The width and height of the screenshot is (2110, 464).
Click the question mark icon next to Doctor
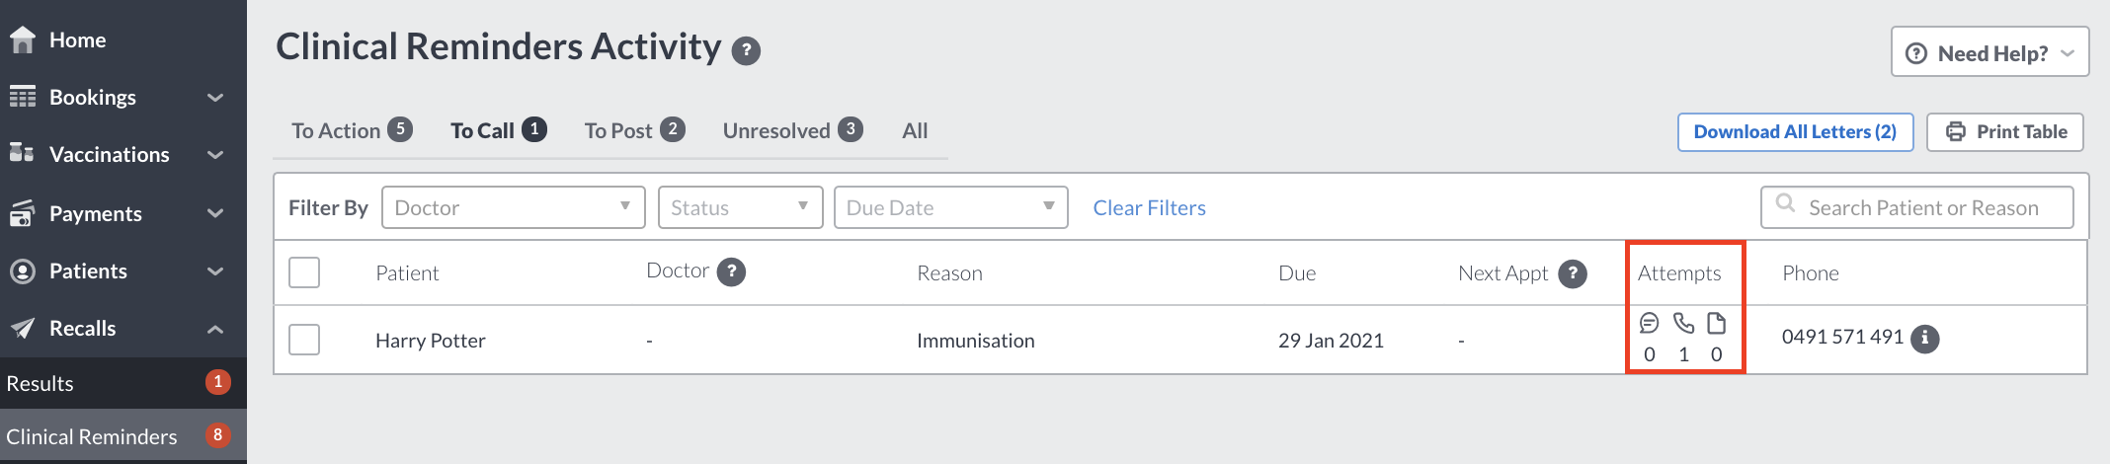(731, 271)
